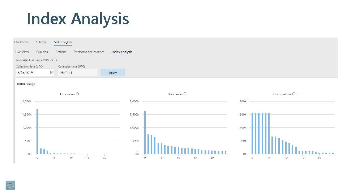Open the Actions sub-tab
Image resolution: width=347 pixels, height=195 pixels.
click(61, 52)
